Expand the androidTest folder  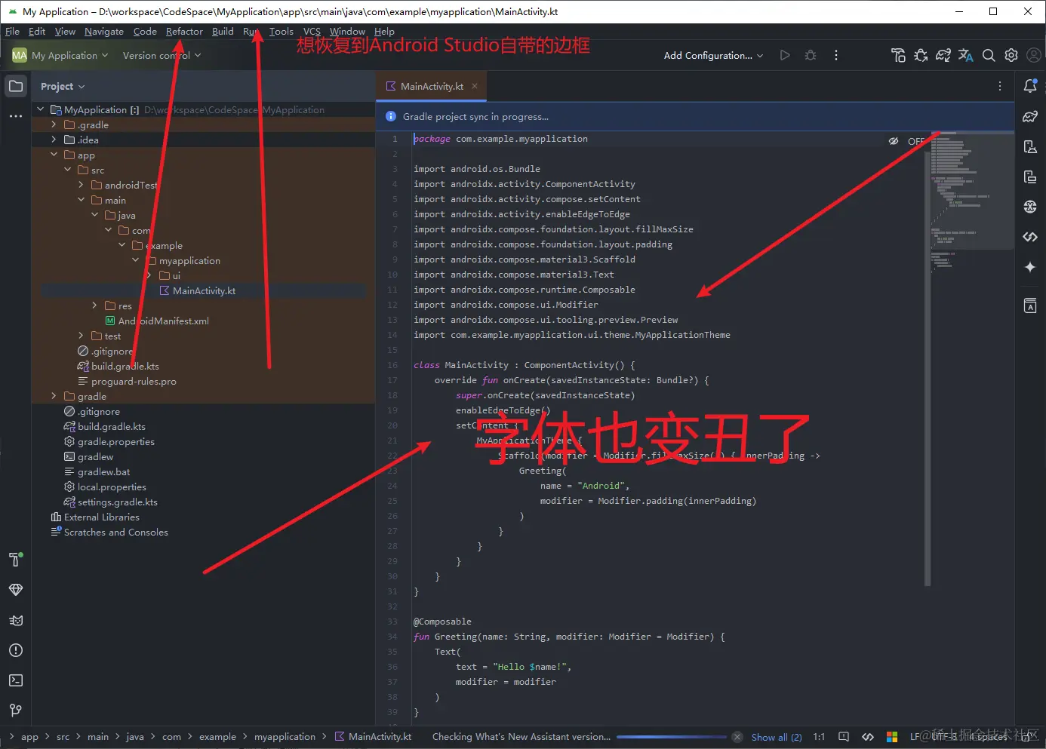click(82, 185)
